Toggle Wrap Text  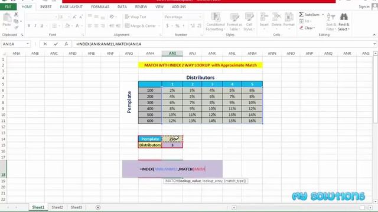pyautogui.click(x=135, y=17)
